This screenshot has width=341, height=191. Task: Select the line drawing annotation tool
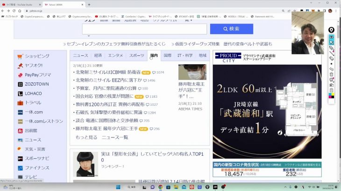point(331,53)
